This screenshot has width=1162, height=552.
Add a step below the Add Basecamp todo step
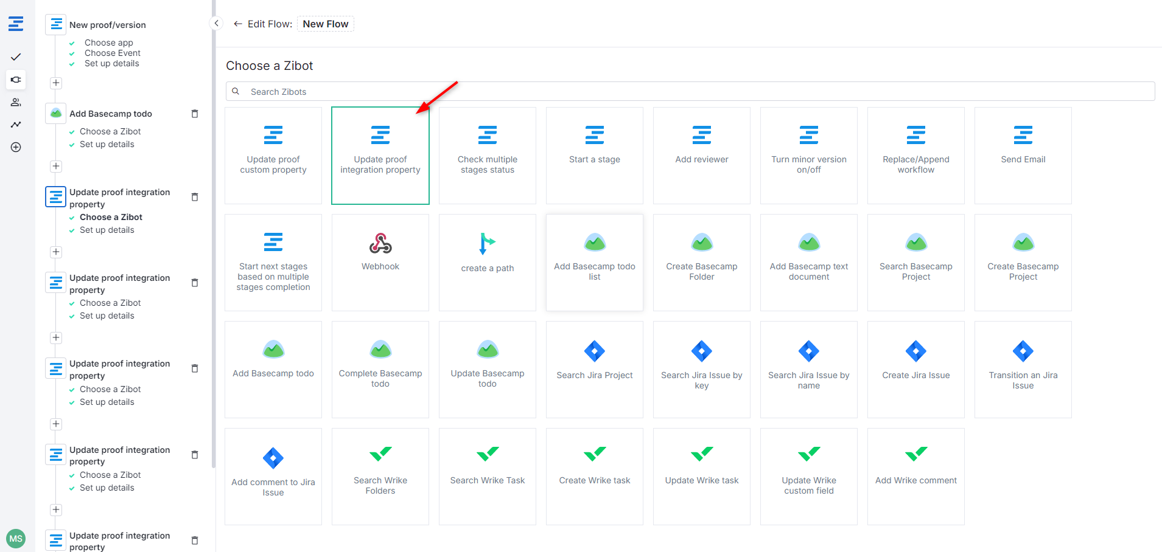56,166
